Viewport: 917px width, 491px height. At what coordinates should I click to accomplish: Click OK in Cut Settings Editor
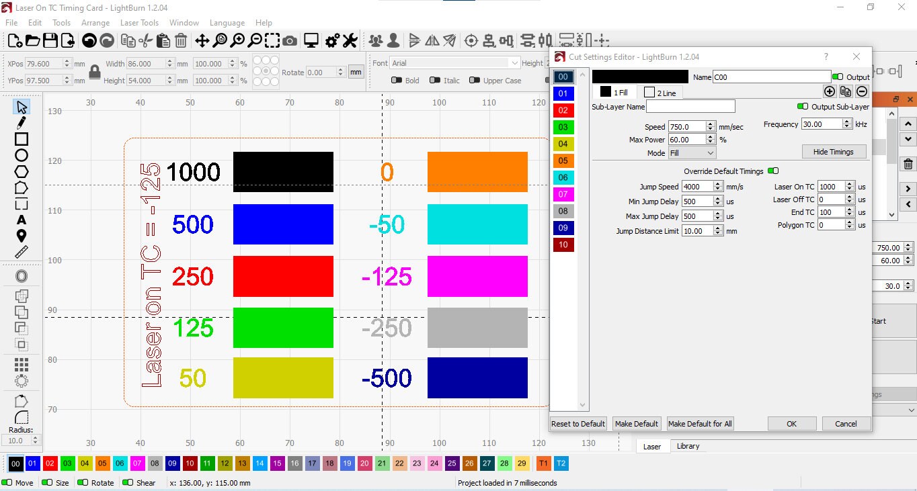pos(792,424)
